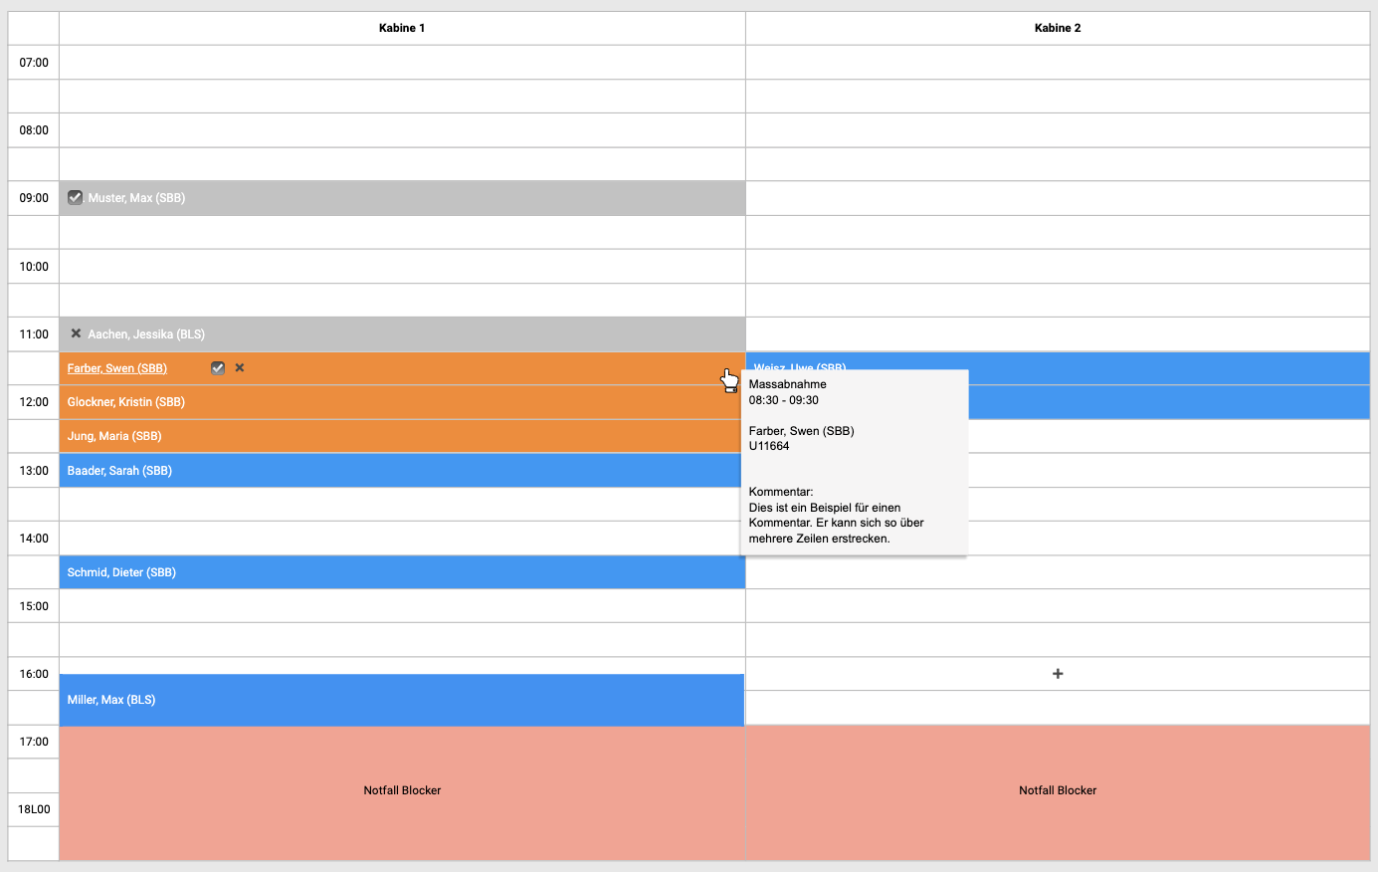This screenshot has width=1378, height=872.
Task: Open the Schmid, Dieter (SBB) appointment
Action: (x=121, y=572)
